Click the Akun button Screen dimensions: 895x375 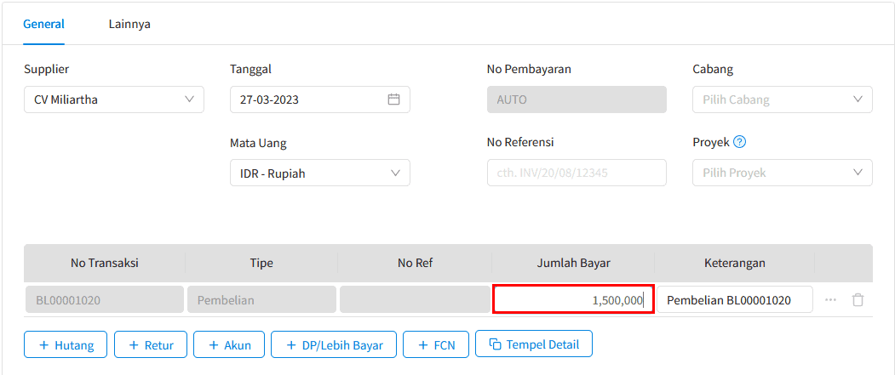[x=229, y=344]
